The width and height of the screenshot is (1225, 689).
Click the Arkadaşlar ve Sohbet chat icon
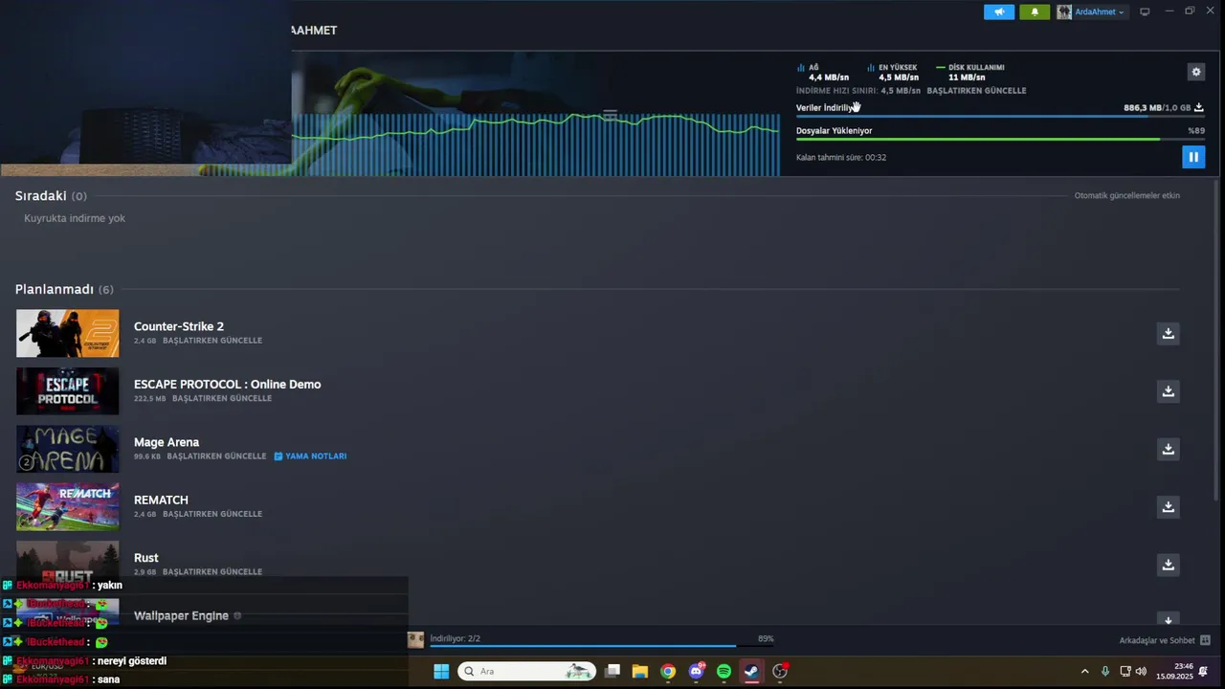(x=1205, y=640)
